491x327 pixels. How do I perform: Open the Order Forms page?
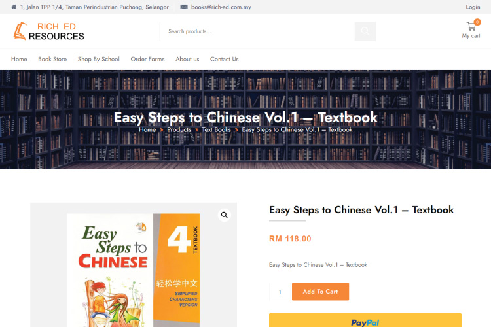(147, 59)
